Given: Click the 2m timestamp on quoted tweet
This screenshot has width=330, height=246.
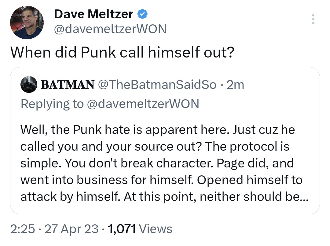Looking at the screenshot, I should click(236, 85).
